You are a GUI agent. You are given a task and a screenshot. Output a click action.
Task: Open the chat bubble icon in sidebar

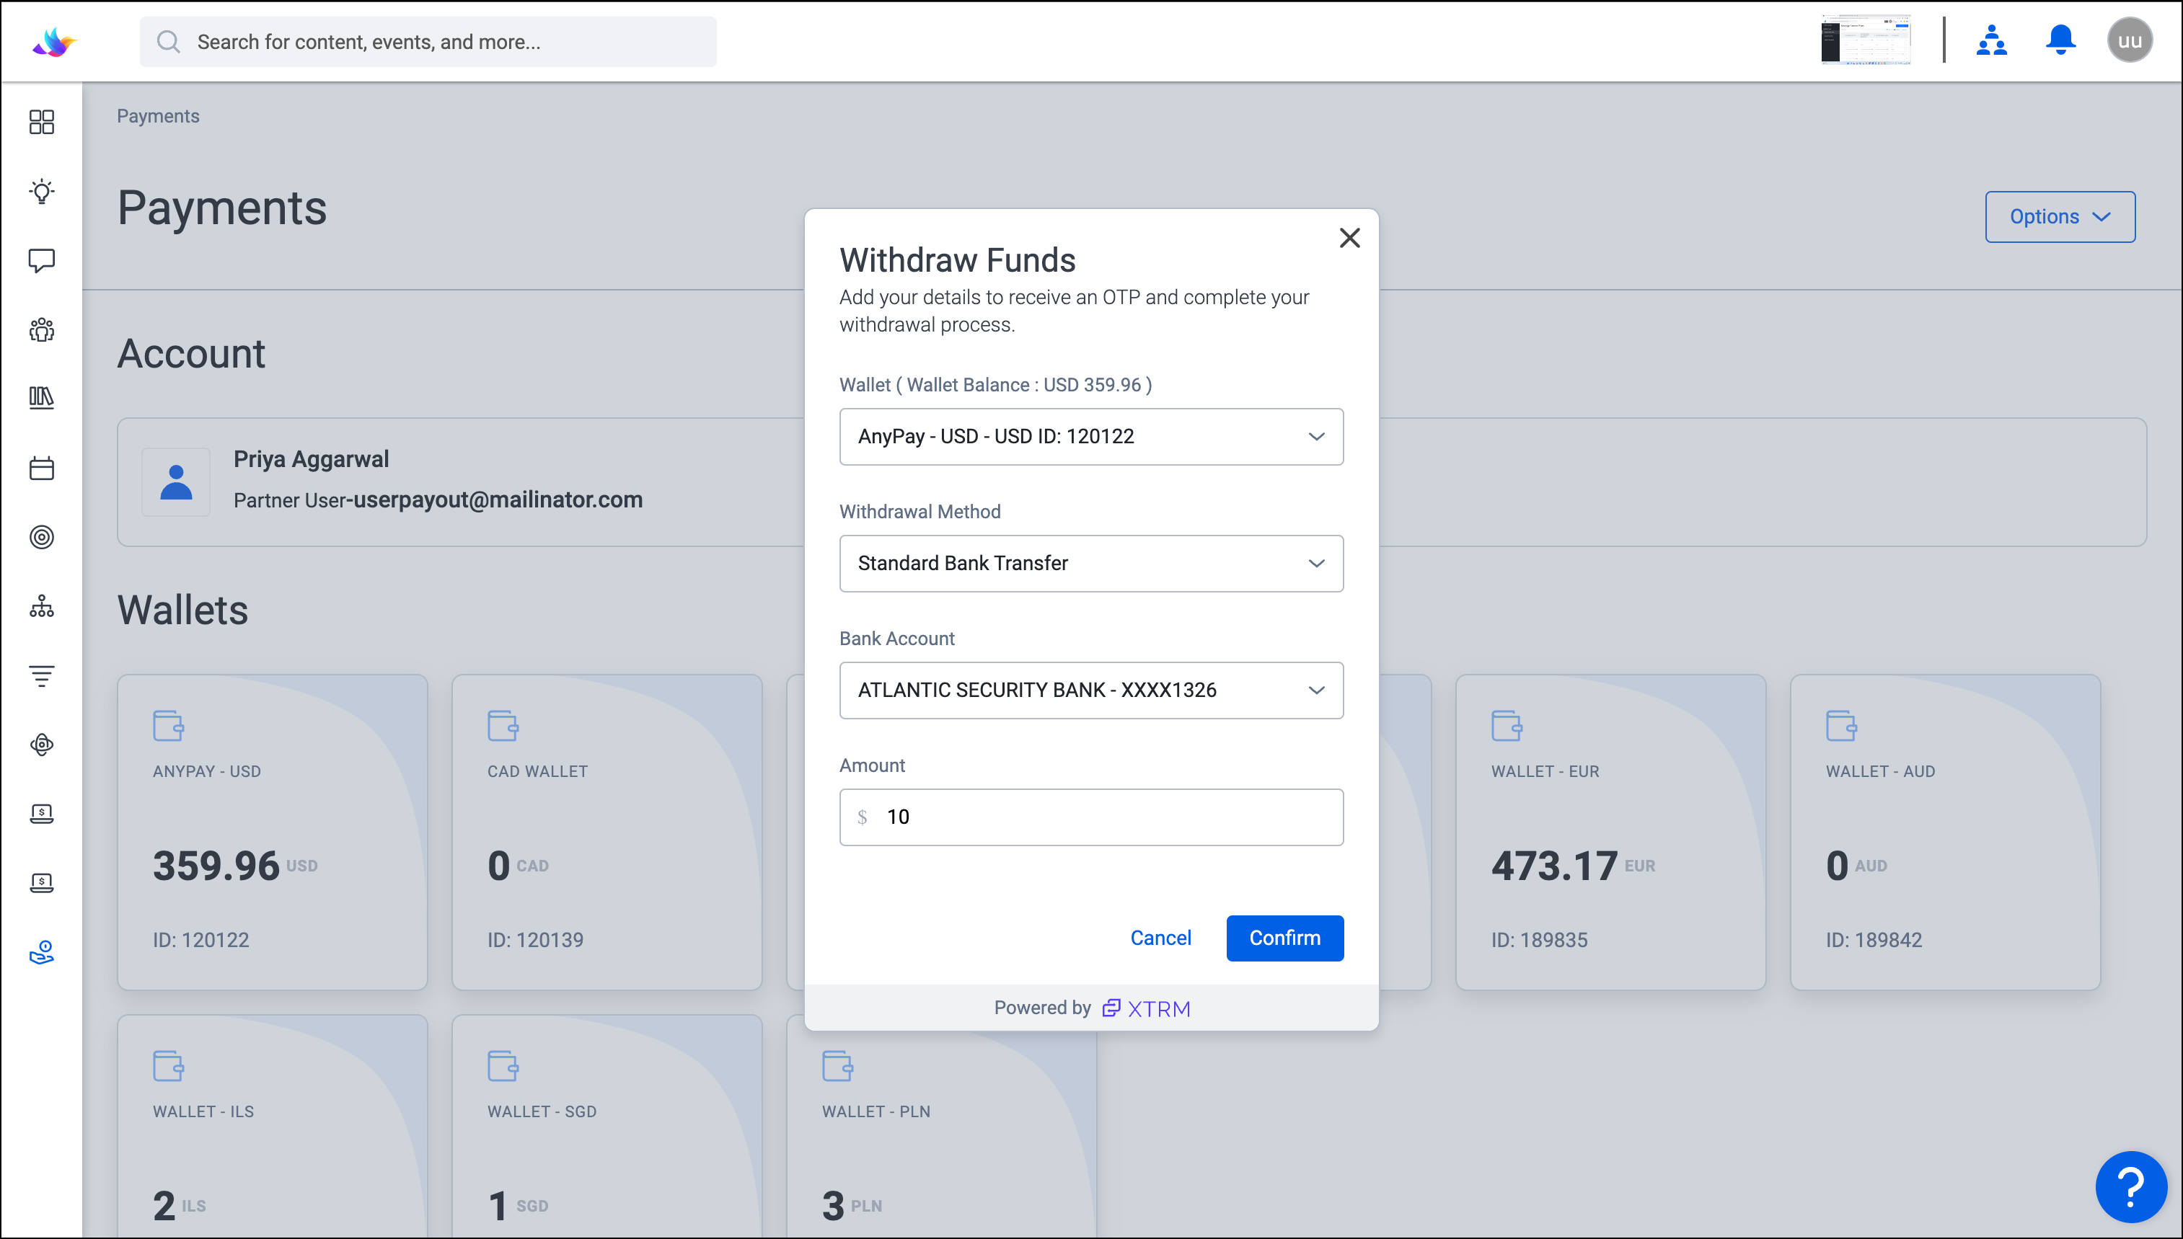coord(42,260)
